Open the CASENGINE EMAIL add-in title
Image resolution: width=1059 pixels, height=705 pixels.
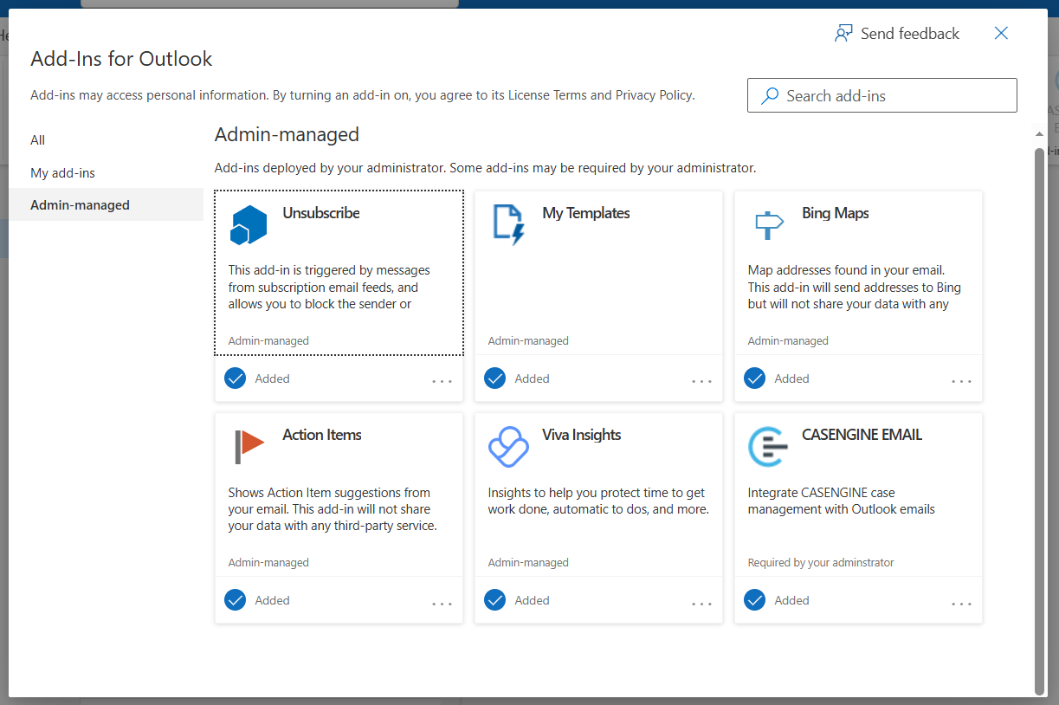pos(862,435)
